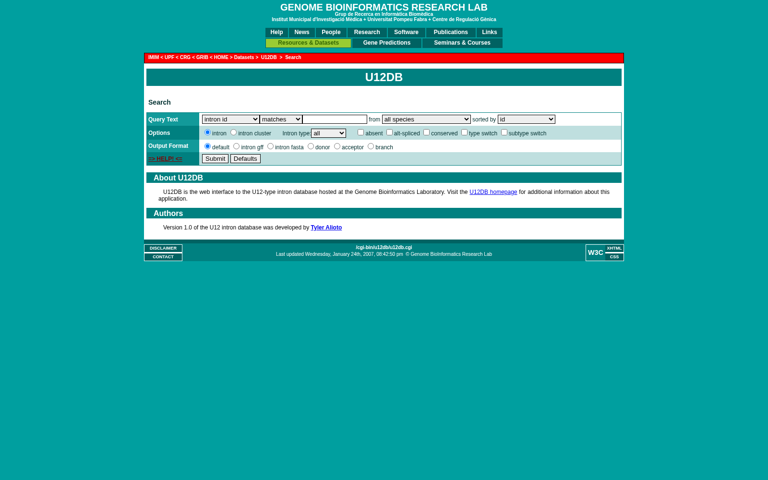This screenshot has width=768, height=480.
Task: Click the Submit button
Action: pos(215,159)
